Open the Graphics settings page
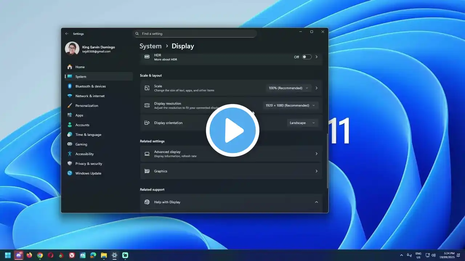465x261 pixels. coord(231,171)
